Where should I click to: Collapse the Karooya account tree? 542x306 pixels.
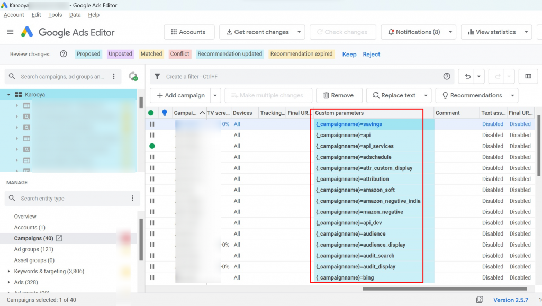8,94
